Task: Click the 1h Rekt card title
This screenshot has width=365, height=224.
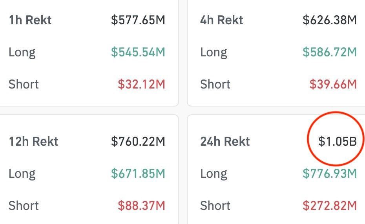Action: click(x=30, y=20)
